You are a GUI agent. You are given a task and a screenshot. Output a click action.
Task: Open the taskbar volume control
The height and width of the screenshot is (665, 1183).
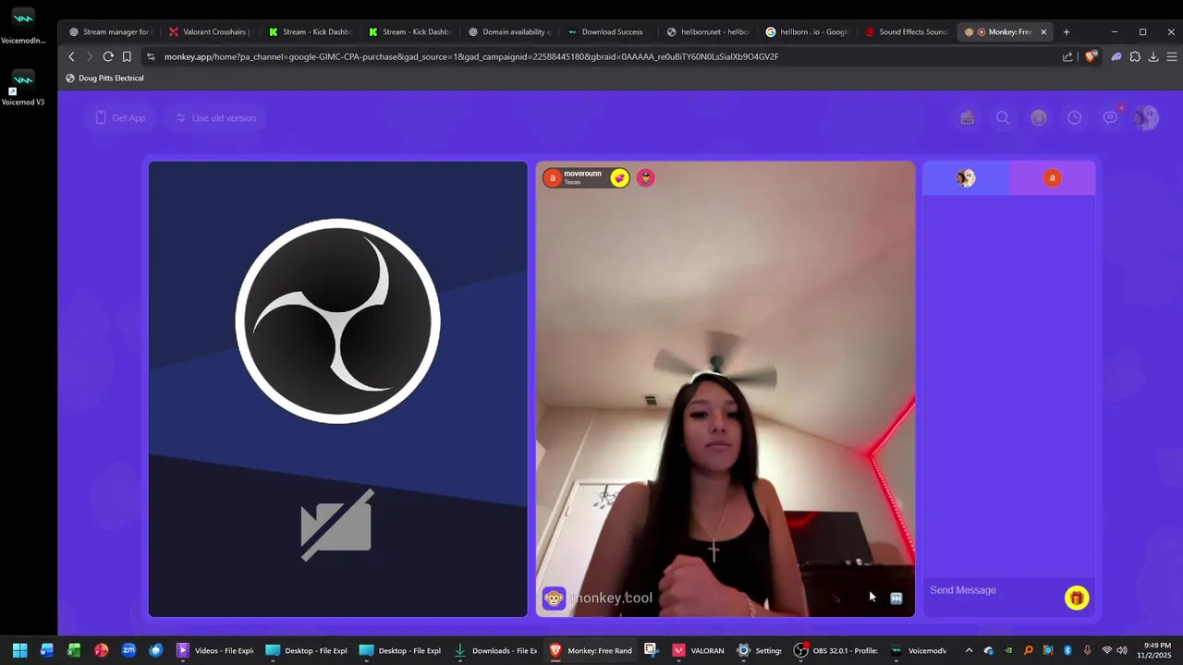tap(1122, 650)
